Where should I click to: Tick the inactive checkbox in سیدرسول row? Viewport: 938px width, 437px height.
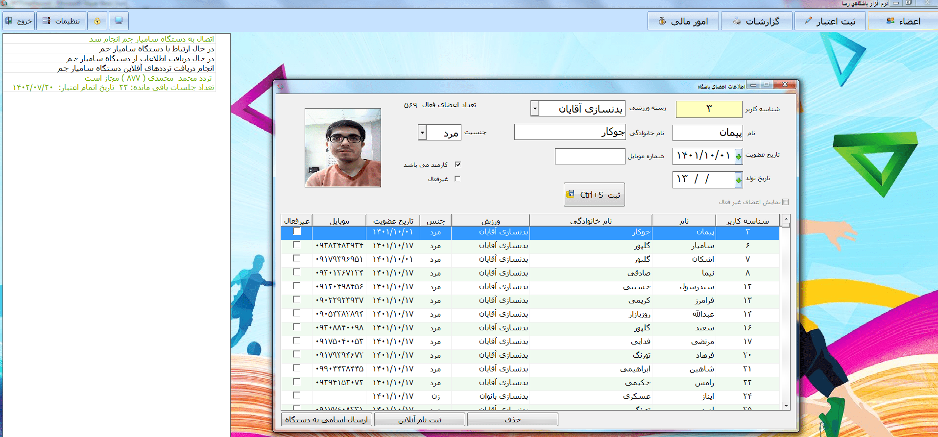[x=297, y=286]
